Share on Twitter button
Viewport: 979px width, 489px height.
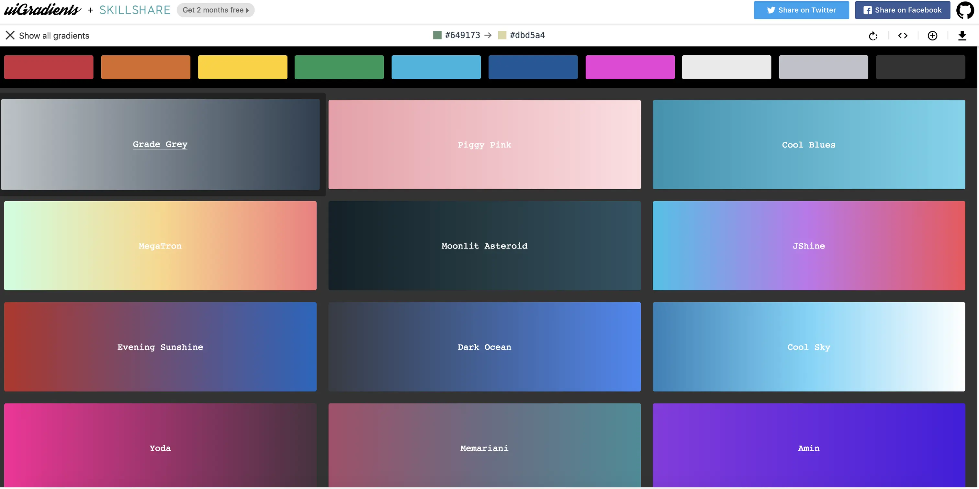tap(801, 10)
